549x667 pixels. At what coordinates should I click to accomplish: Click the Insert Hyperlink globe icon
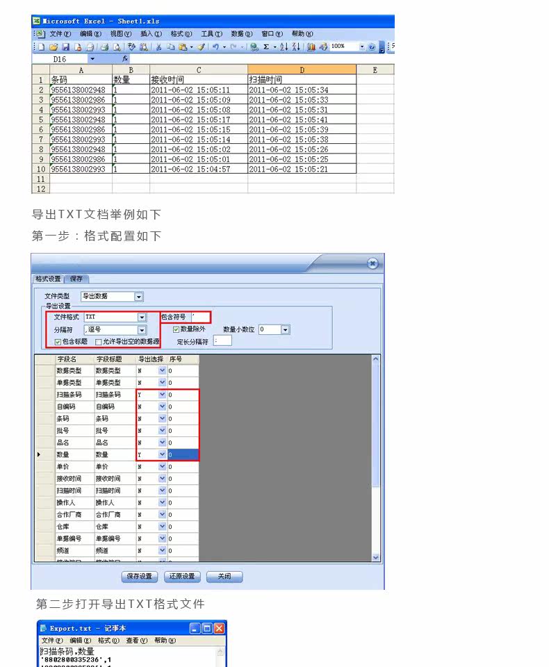254,47
